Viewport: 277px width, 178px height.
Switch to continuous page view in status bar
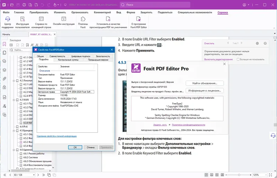point(212,175)
